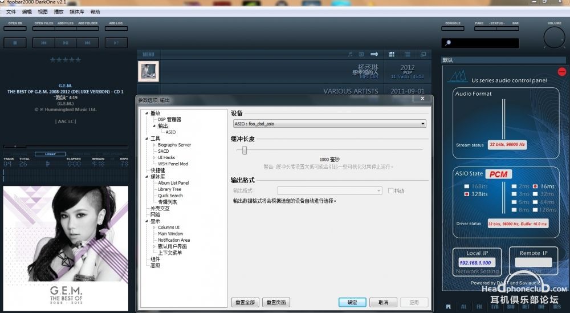Select ASIO in preferences tree
Screen dimensions: 570x313
tap(170, 132)
